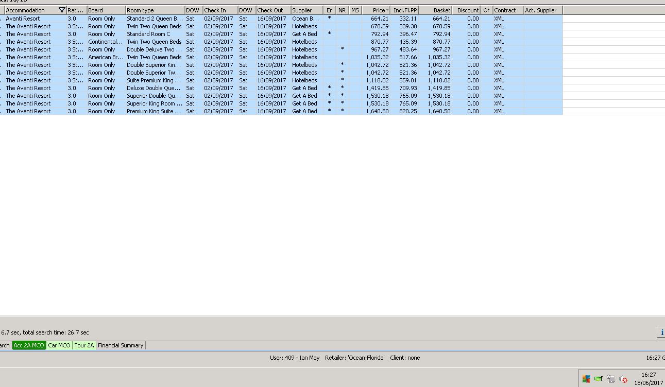Click the 'Standard Room C' room type cell
665x387 pixels.
tap(155, 34)
